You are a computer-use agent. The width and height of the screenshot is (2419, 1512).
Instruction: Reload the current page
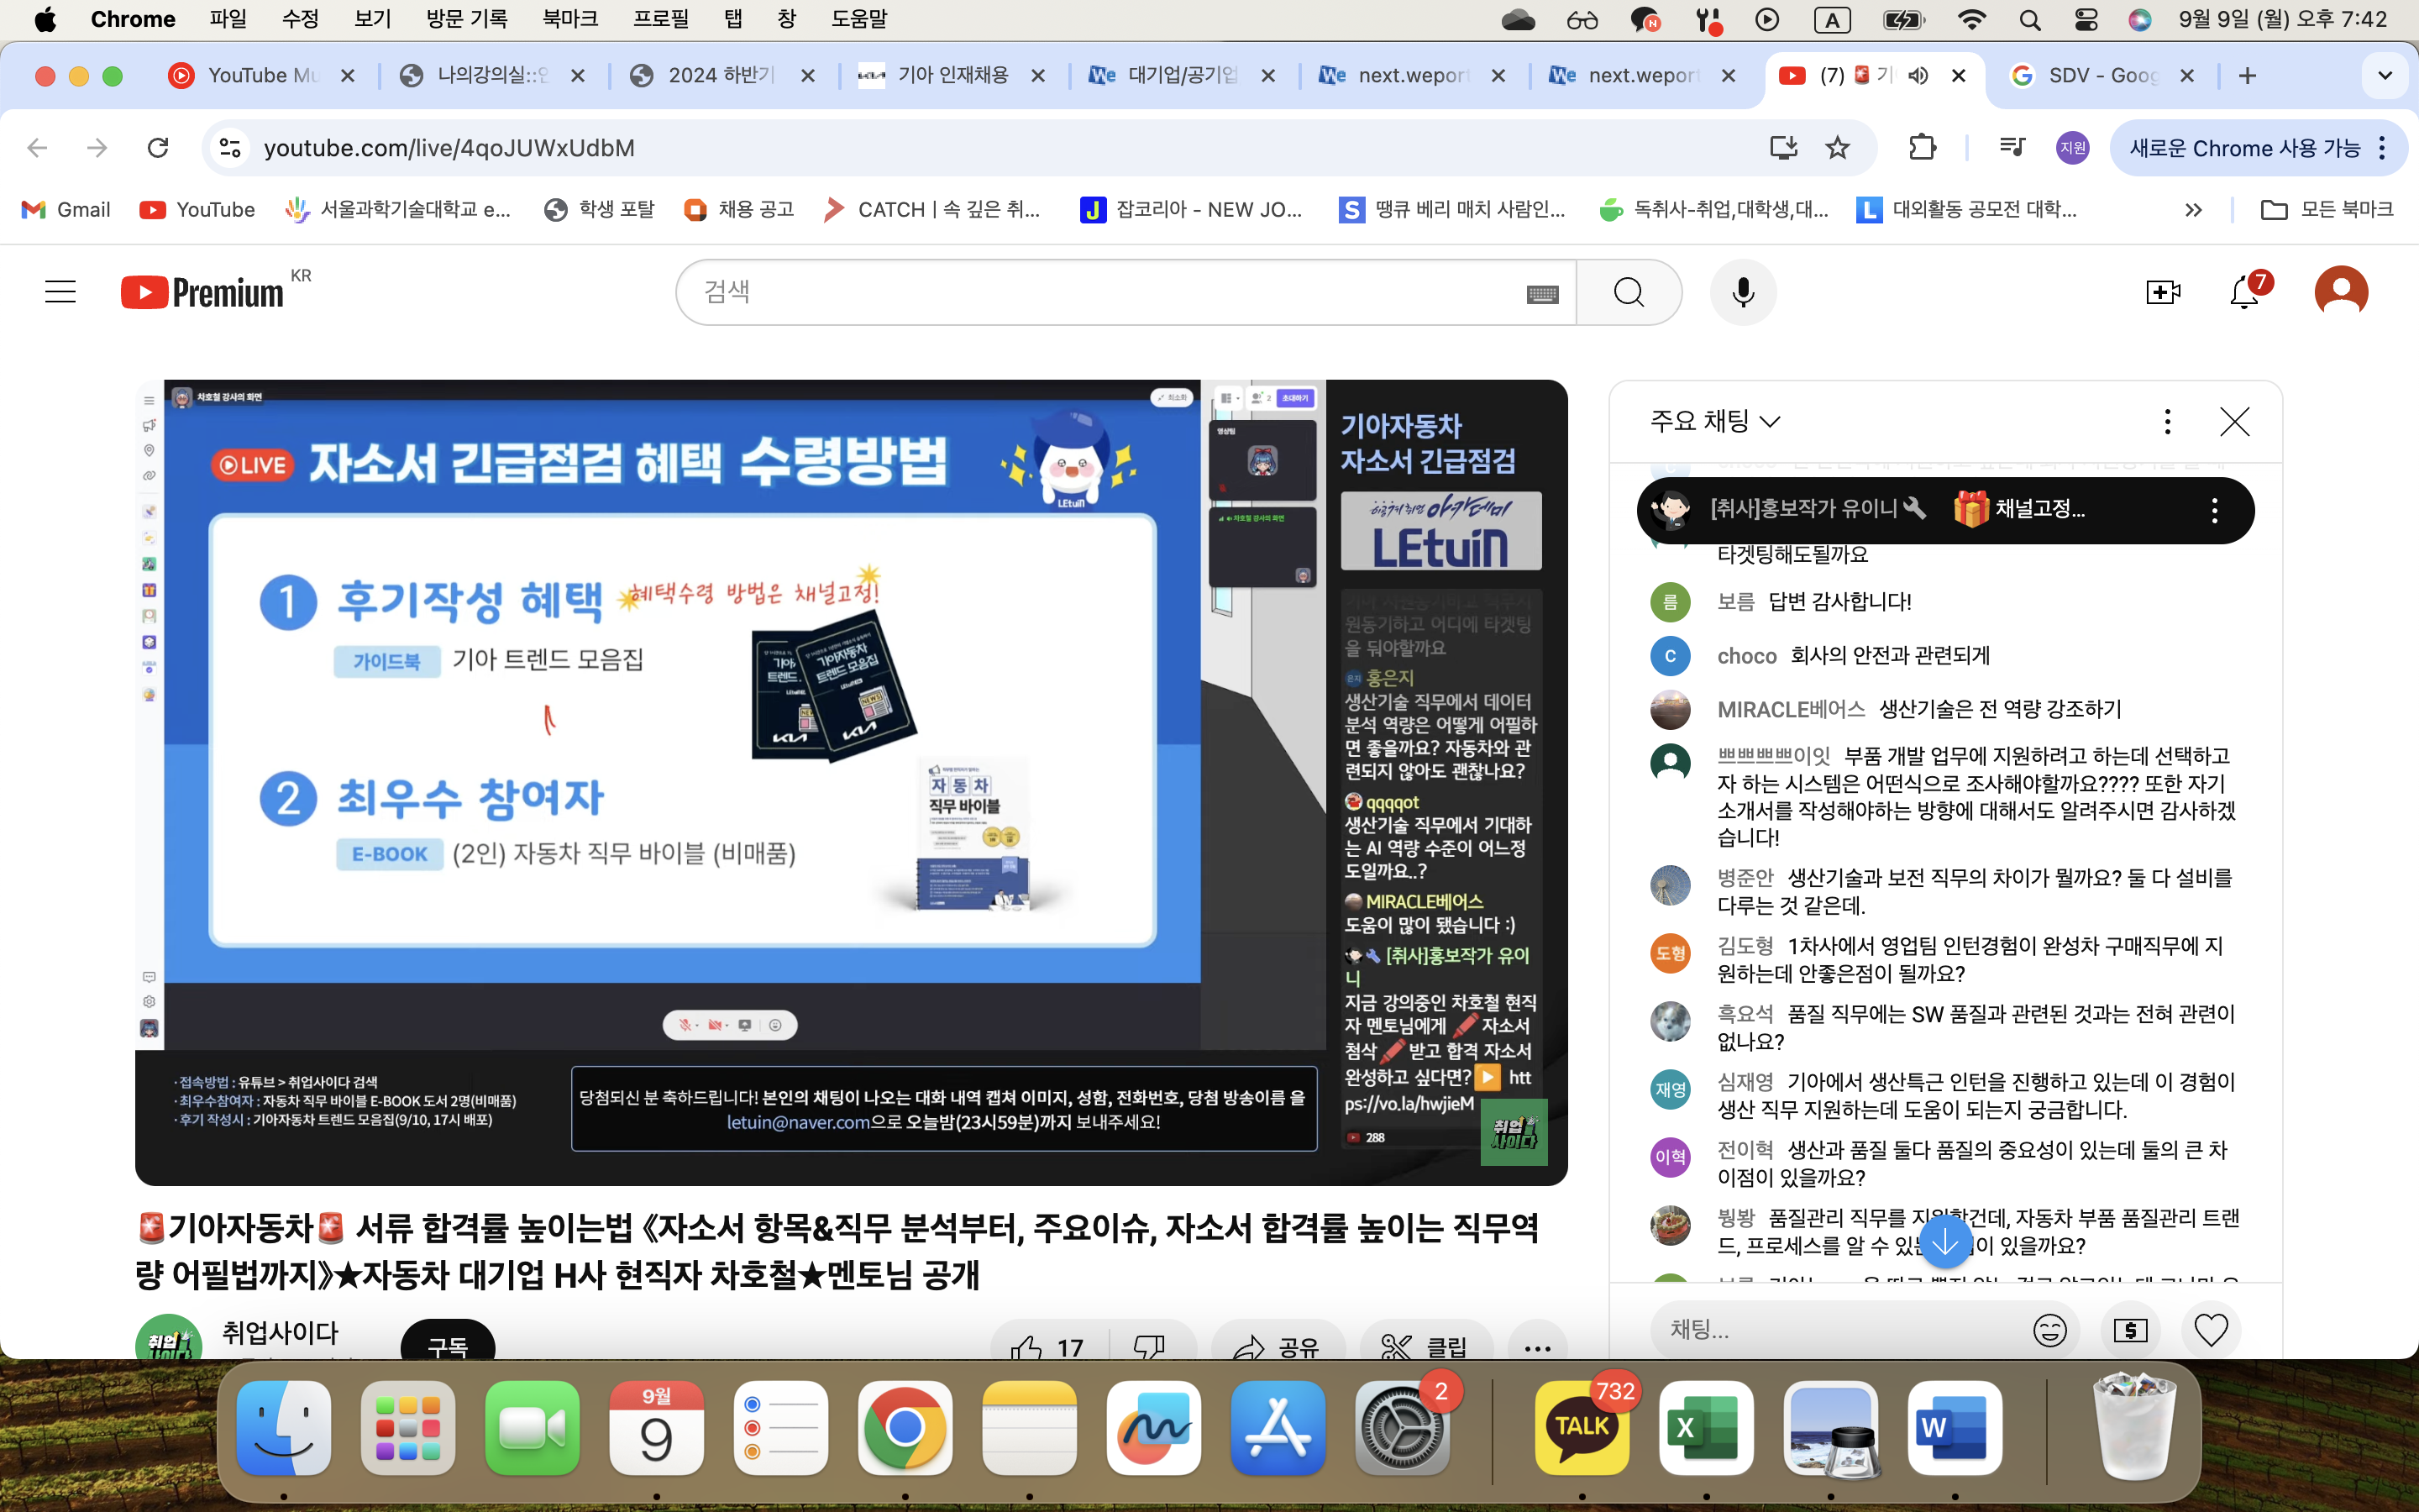click(x=157, y=148)
